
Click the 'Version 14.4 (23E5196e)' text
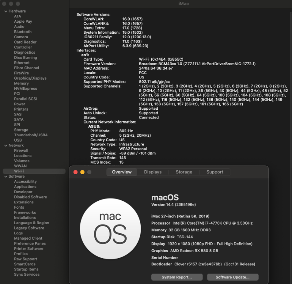coord(173,204)
